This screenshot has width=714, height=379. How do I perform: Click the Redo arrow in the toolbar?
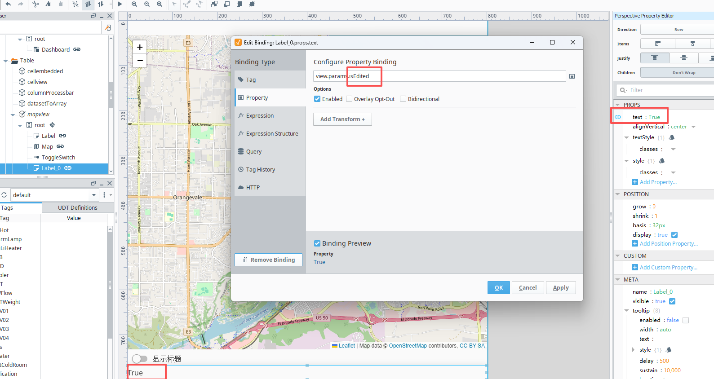pyautogui.click(x=21, y=4)
